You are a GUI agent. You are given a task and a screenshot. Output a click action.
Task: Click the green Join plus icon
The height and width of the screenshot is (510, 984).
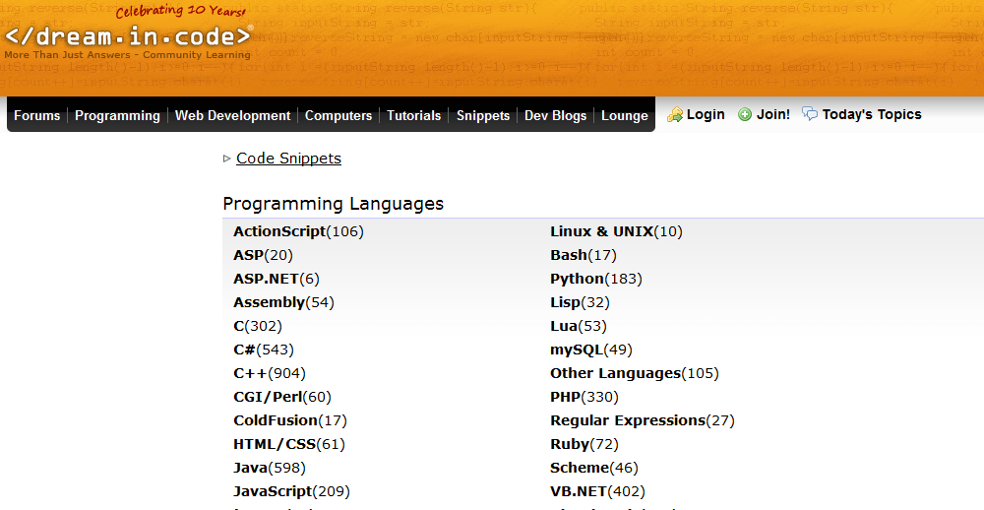coord(745,114)
